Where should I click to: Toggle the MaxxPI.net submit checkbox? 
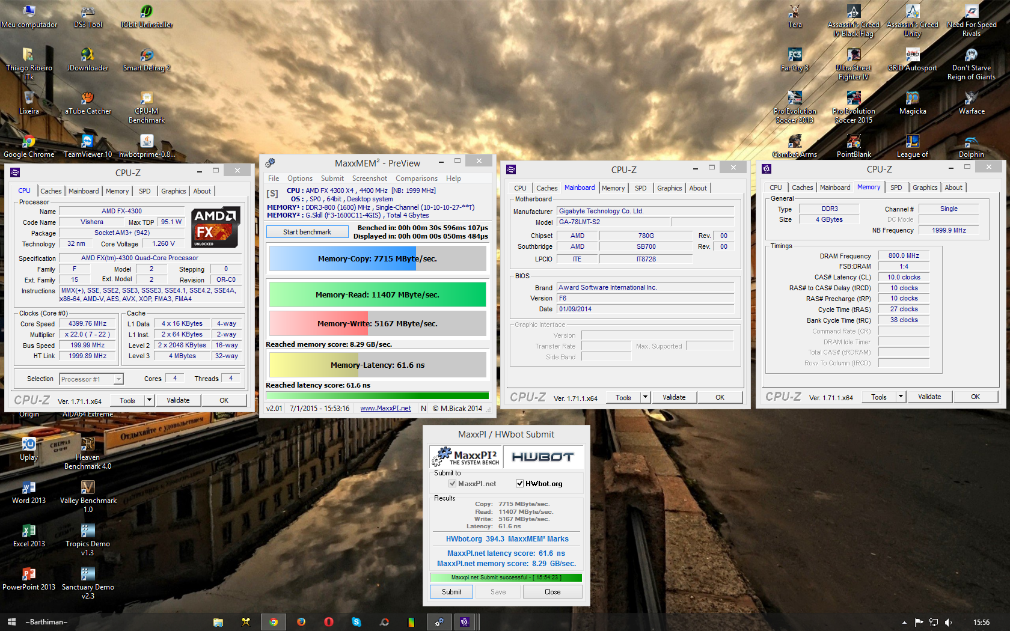[x=452, y=484]
